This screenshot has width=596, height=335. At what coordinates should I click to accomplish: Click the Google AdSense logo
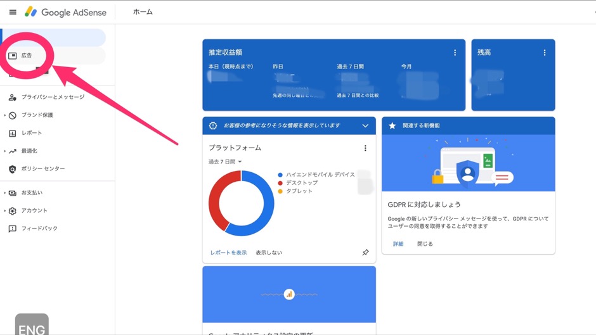click(x=66, y=12)
